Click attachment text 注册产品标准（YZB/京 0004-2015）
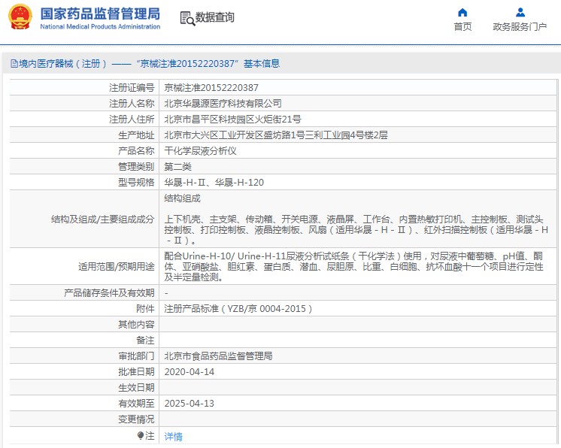This screenshot has height=448, width=561. click(238, 309)
